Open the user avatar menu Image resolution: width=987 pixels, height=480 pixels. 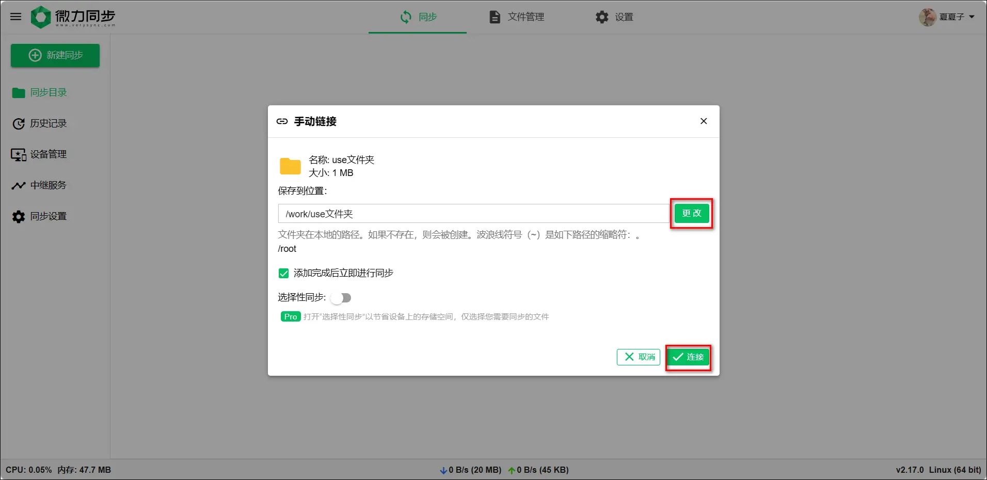pos(927,17)
